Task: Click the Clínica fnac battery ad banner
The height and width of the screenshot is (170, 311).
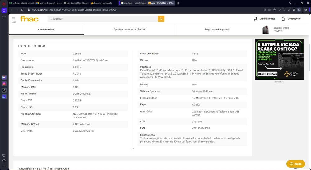Action: tap(279, 59)
